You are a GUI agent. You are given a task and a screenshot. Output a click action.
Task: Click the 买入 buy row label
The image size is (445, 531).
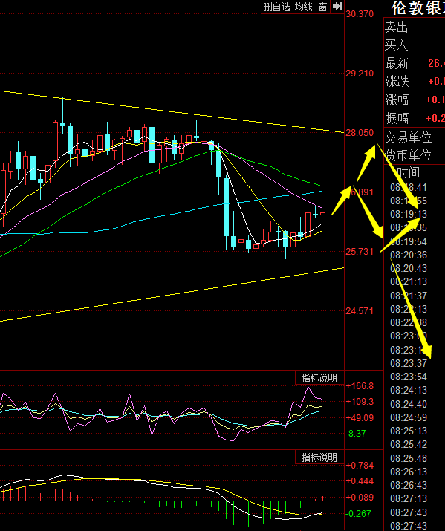pos(397,45)
